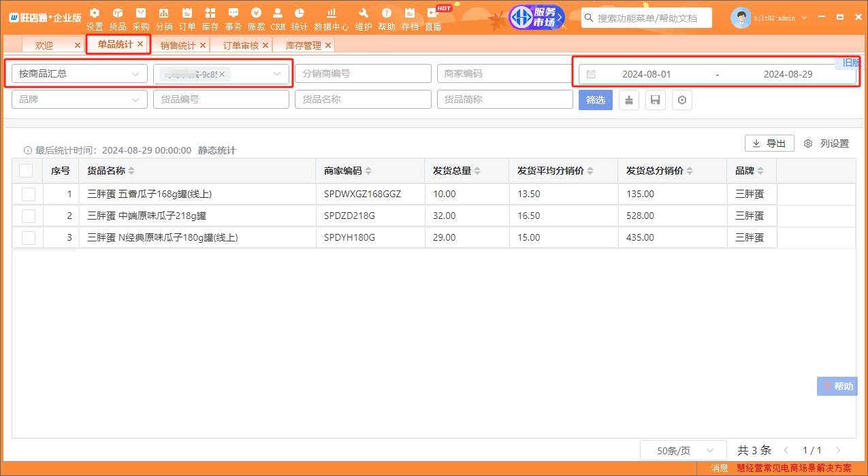
Task: Click the 货品编号 input field
Action: (221, 99)
